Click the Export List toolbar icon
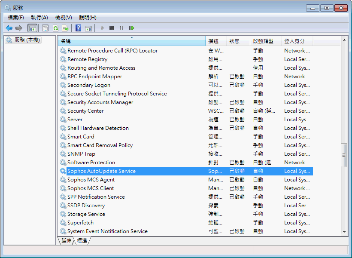Image resolution: width=352 pixels, height=258 pixels. click(x=65, y=28)
